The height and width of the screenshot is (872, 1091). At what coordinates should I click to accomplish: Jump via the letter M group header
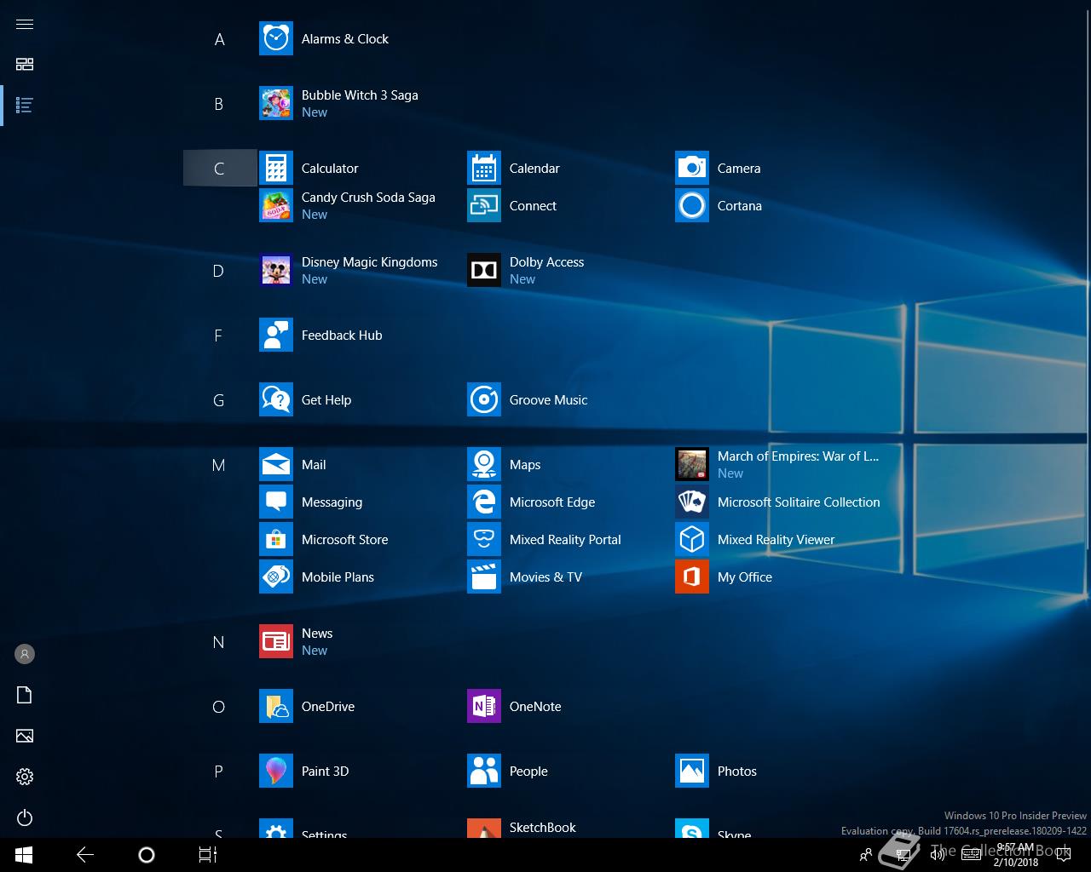[219, 465]
